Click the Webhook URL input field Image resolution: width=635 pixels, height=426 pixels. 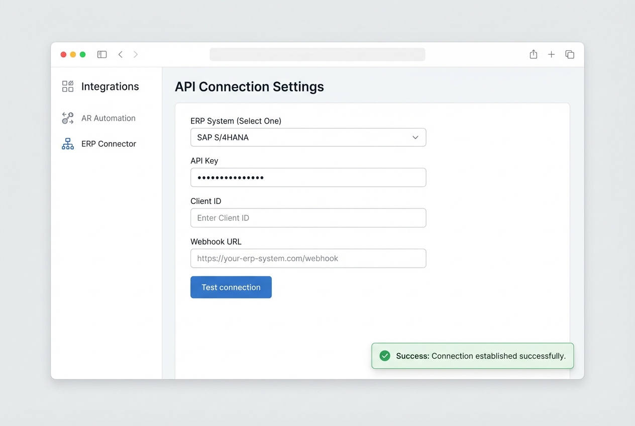pyautogui.click(x=308, y=258)
